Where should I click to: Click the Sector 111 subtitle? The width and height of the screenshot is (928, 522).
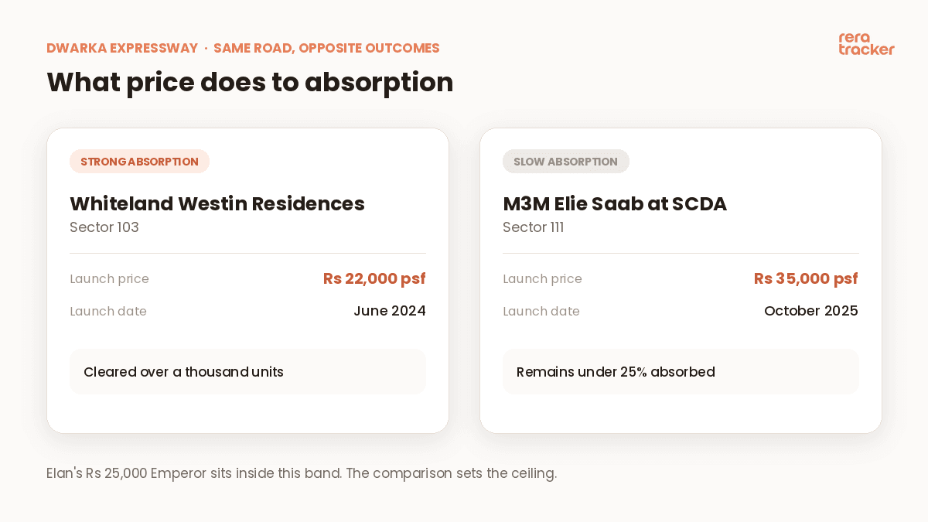534,227
